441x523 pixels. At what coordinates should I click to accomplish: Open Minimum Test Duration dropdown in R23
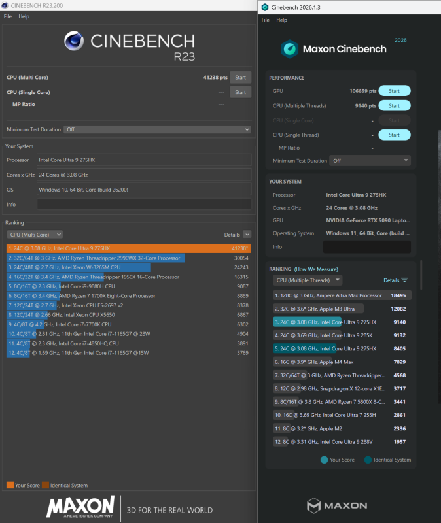pyautogui.click(x=157, y=129)
